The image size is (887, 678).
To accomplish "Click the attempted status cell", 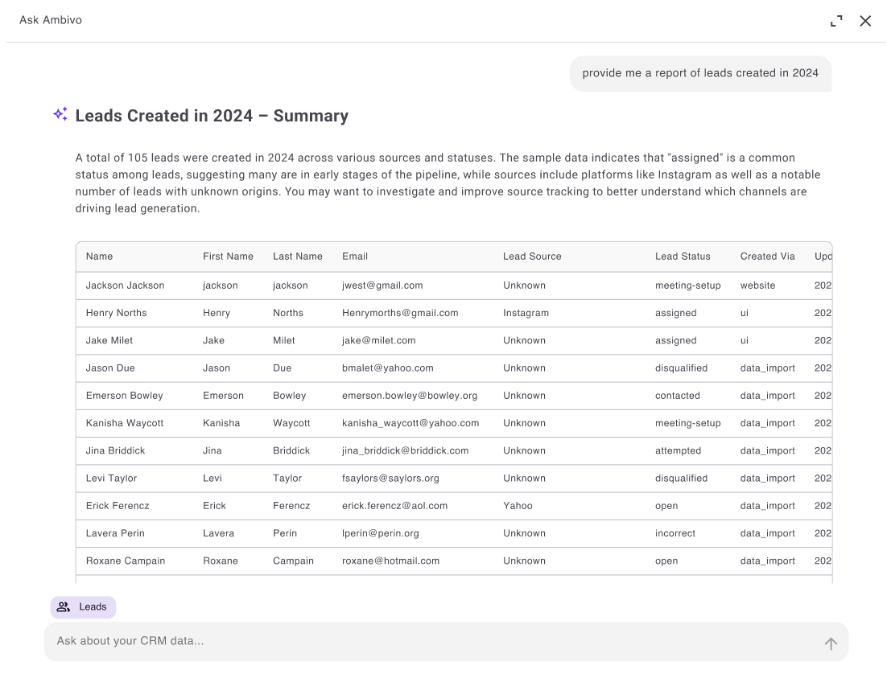I will (x=679, y=450).
